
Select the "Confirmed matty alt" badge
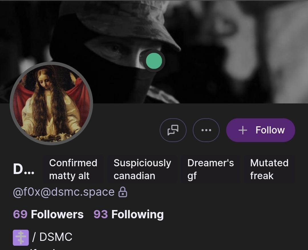pyautogui.click(x=73, y=169)
